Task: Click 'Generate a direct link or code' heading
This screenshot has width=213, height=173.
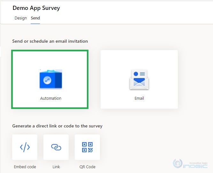Action: click(x=57, y=126)
